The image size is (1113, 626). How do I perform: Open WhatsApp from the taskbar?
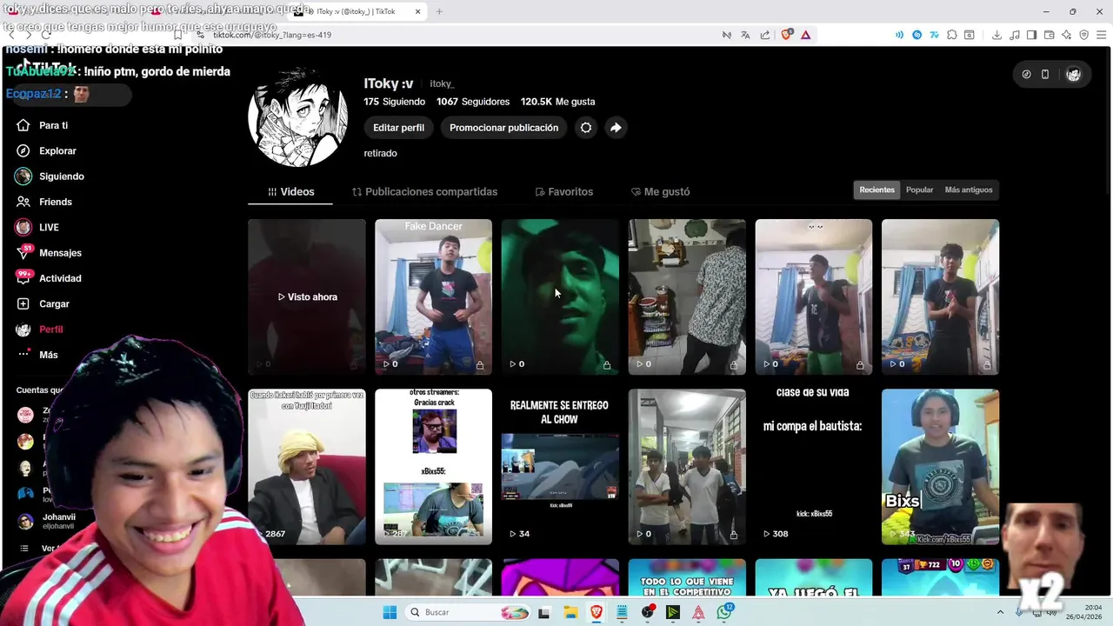click(x=724, y=612)
